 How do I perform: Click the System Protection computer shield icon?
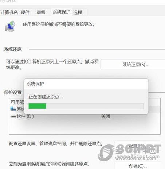10,26
